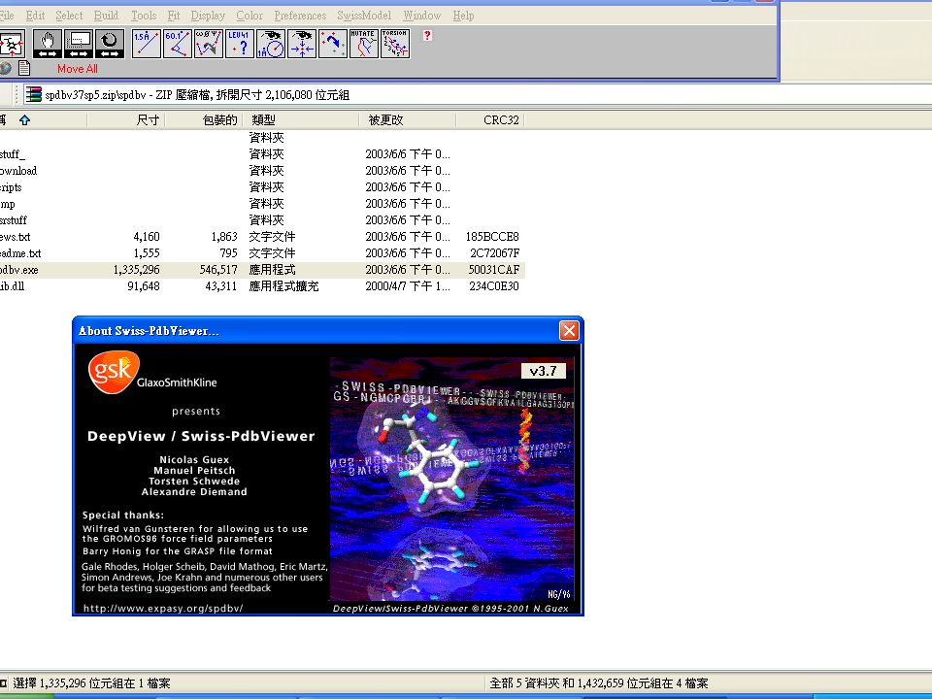Click the packed size 546,517
Image resolution: width=932 pixels, height=699 pixels.
pyautogui.click(x=218, y=270)
